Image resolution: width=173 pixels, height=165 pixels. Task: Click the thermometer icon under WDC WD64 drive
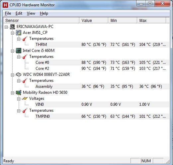(25, 81)
